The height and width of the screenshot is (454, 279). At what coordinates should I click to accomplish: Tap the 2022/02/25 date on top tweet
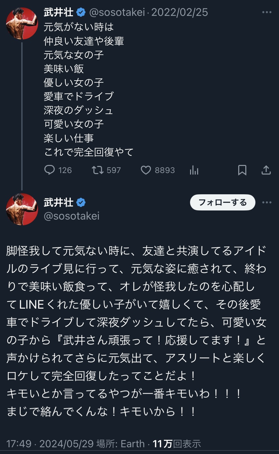[180, 12]
